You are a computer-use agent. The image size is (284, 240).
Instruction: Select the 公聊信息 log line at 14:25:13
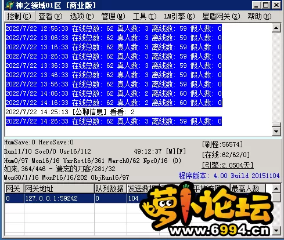(70, 112)
